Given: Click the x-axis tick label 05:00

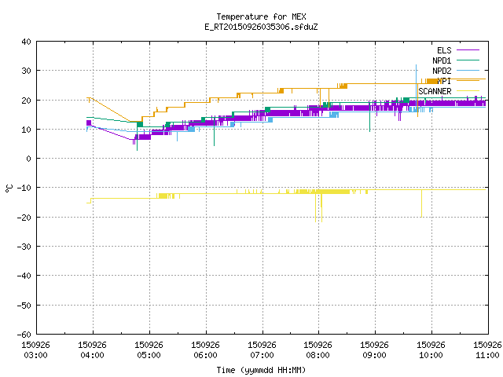Looking at the screenshot, I should click(149, 355).
